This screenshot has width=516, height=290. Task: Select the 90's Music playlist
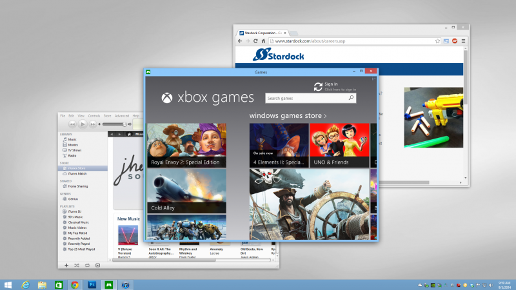pos(75,217)
